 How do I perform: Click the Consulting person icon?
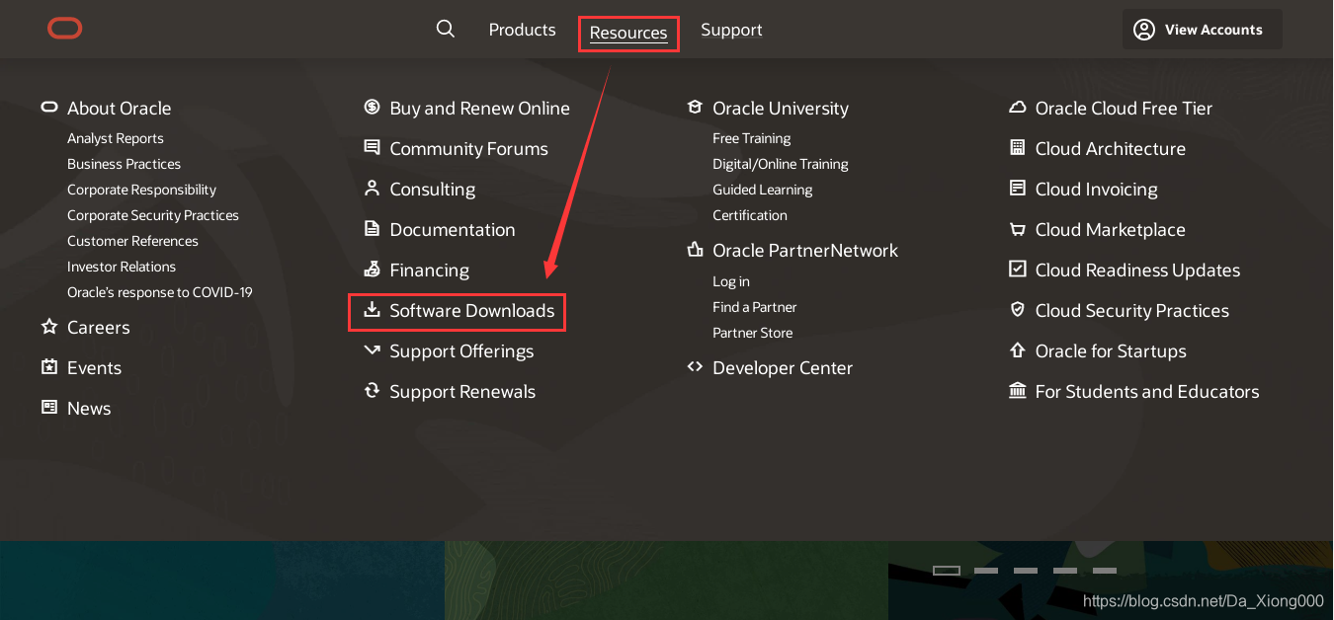pos(372,188)
